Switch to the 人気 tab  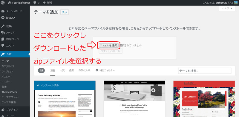62,70
